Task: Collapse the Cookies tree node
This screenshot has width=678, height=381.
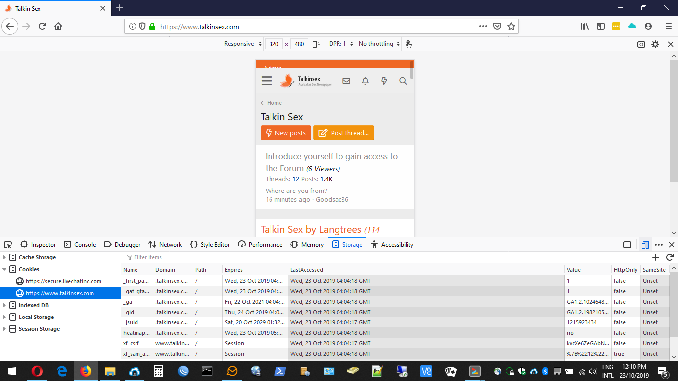Action: 5,269
